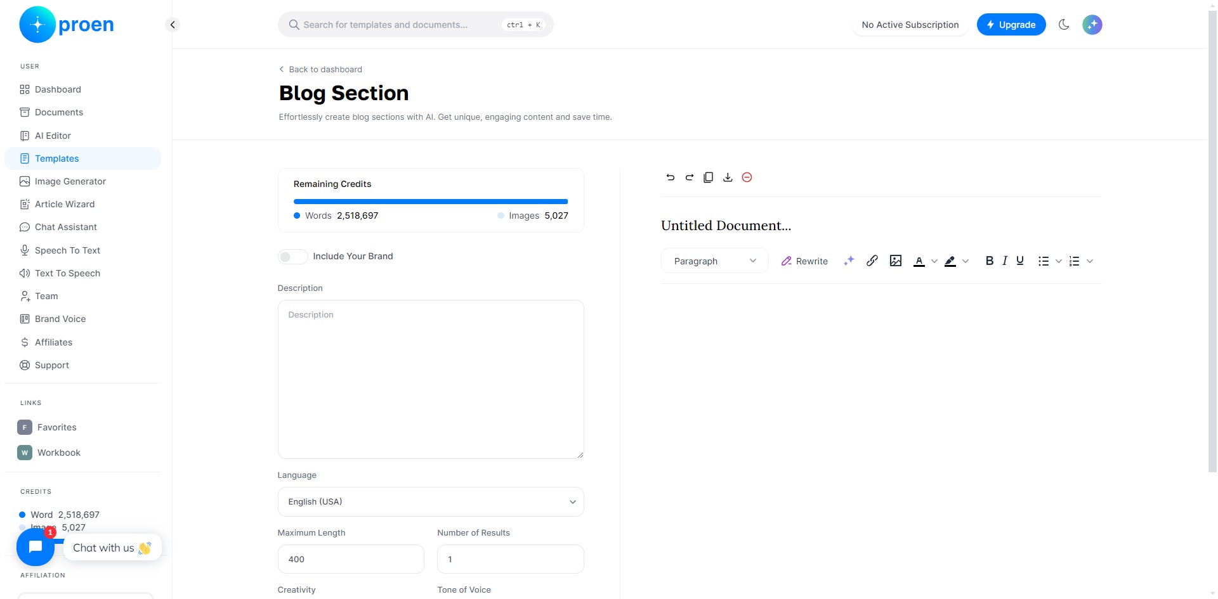1218x599 pixels.
Task: Focus the search templates and documents field
Action: (416, 25)
